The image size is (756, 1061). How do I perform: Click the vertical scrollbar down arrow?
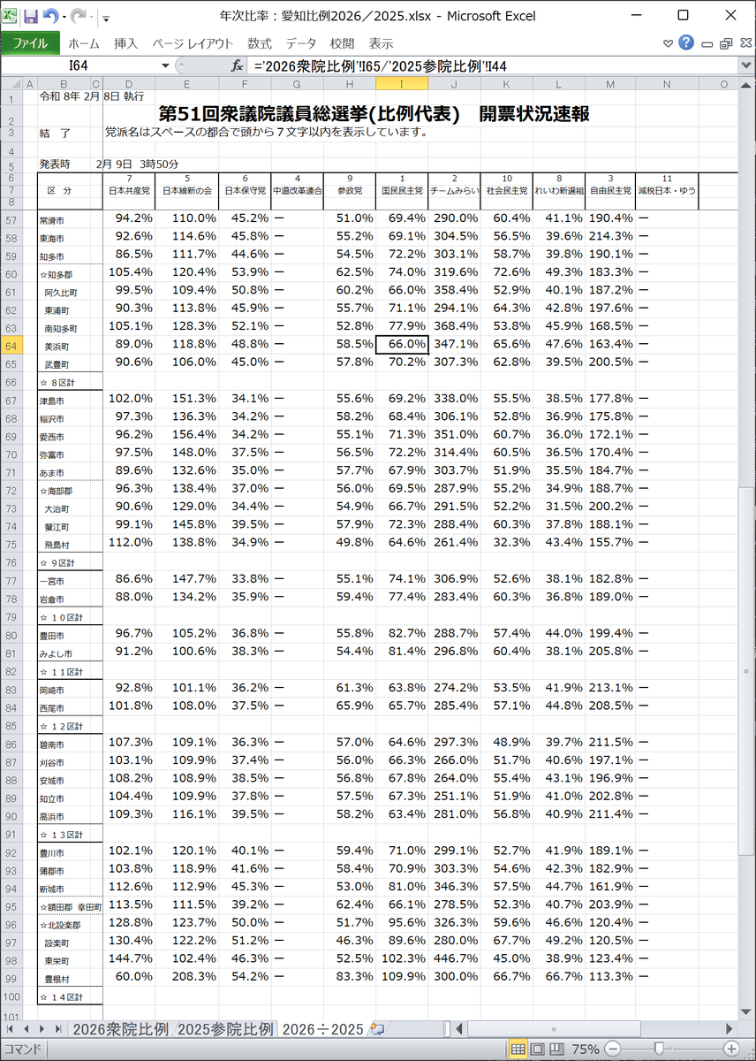pyautogui.click(x=747, y=1013)
